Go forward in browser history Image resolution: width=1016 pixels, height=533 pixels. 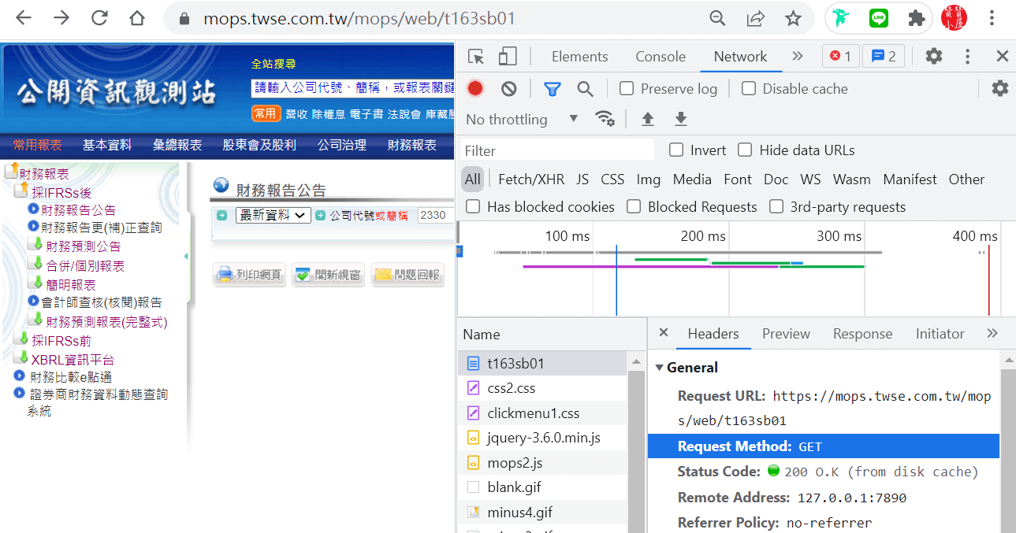point(61,18)
